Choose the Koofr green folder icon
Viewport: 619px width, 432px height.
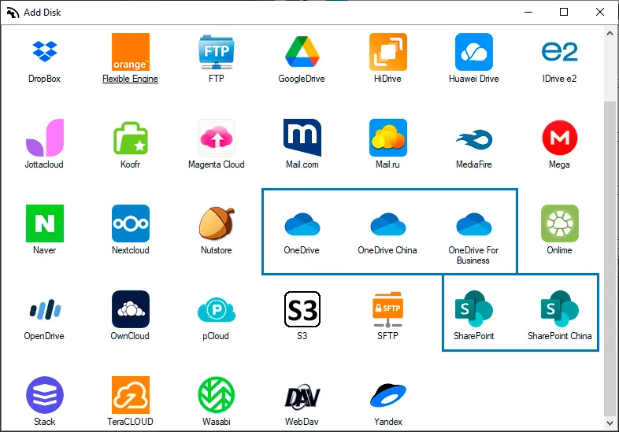(x=130, y=138)
